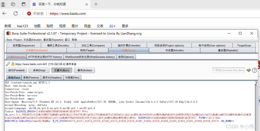The image size is (260, 131).
Task: Toggle the vertical tabs icon
Action: coord(24,4)
